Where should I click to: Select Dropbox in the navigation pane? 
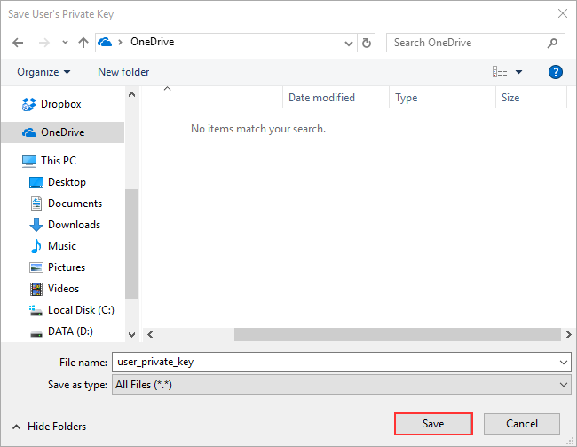point(60,104)
